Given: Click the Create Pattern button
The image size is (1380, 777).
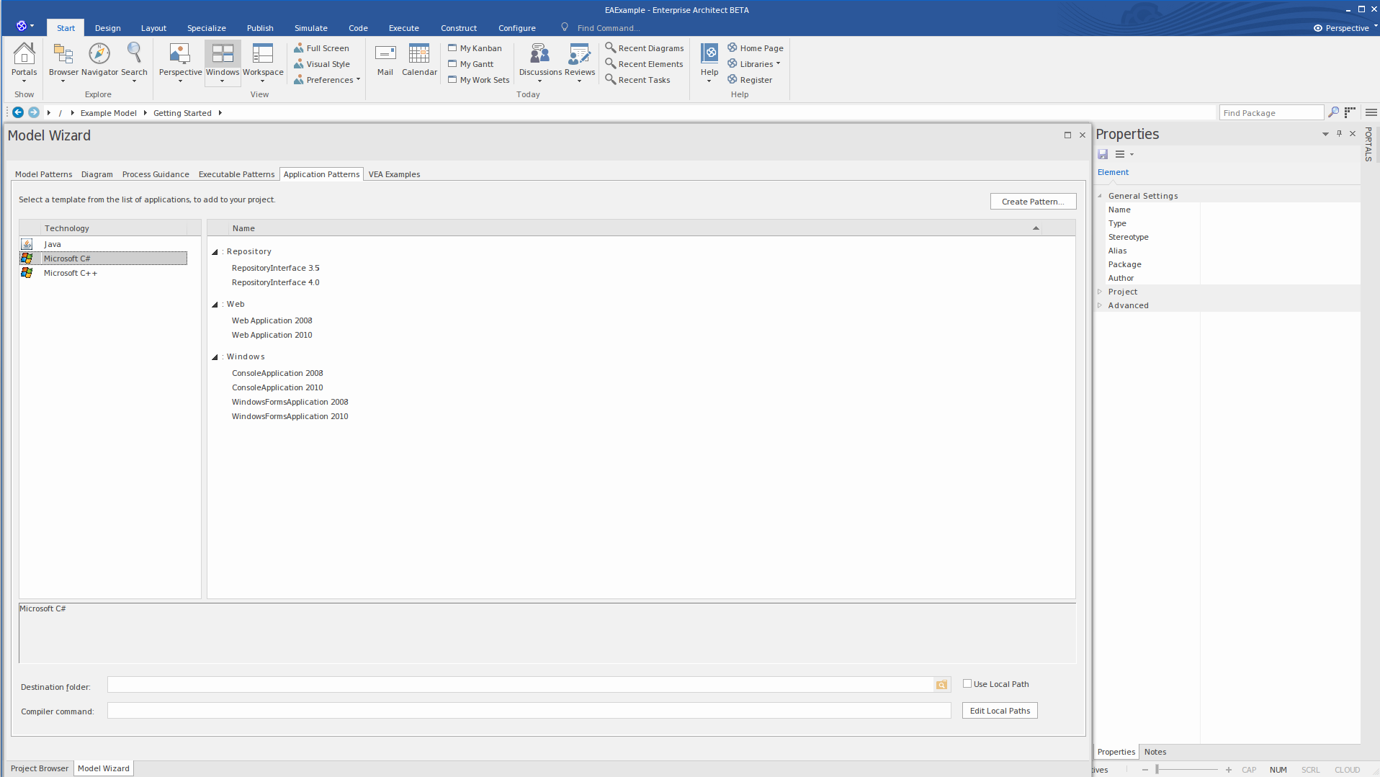Looking at the screenshot, I should [x=1033, y=202].
